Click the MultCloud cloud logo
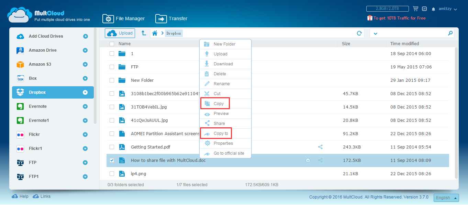468x205 pixels. [20, 15]
